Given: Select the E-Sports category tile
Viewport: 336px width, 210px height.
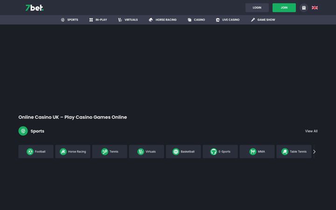Looking at the screenshot, I should point(220,152).
